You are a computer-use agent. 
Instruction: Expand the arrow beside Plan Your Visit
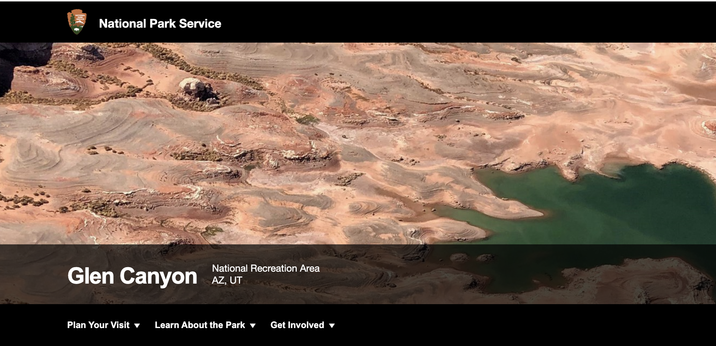(137, 326)
